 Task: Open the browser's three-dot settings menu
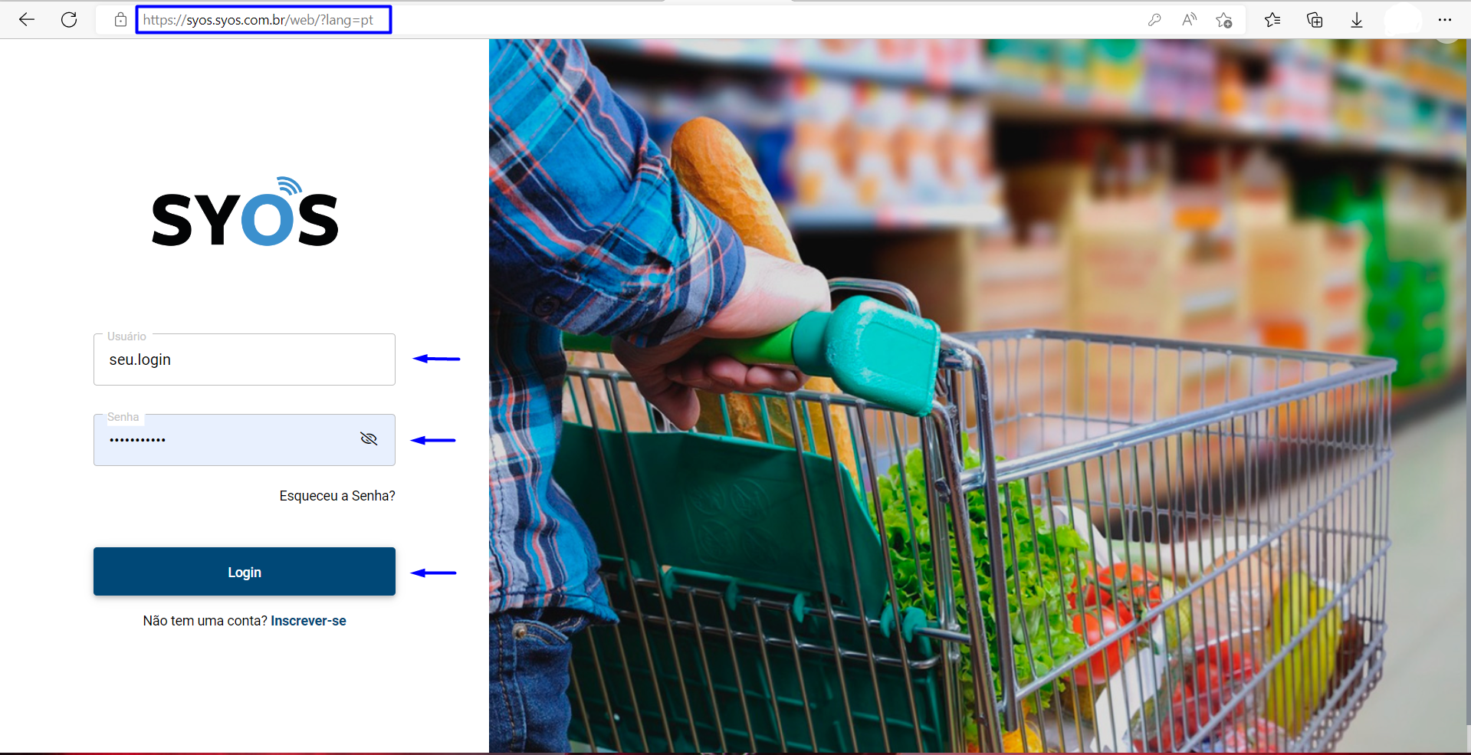(x=1445, y=20)
